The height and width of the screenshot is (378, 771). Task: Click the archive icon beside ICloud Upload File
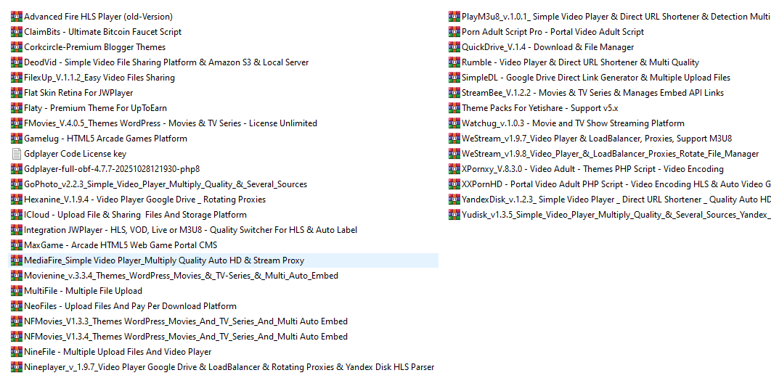click(17, 215)
